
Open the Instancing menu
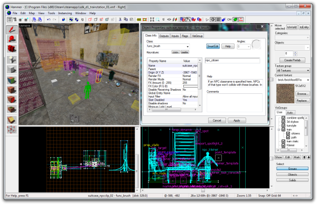[x=65, y=13]
